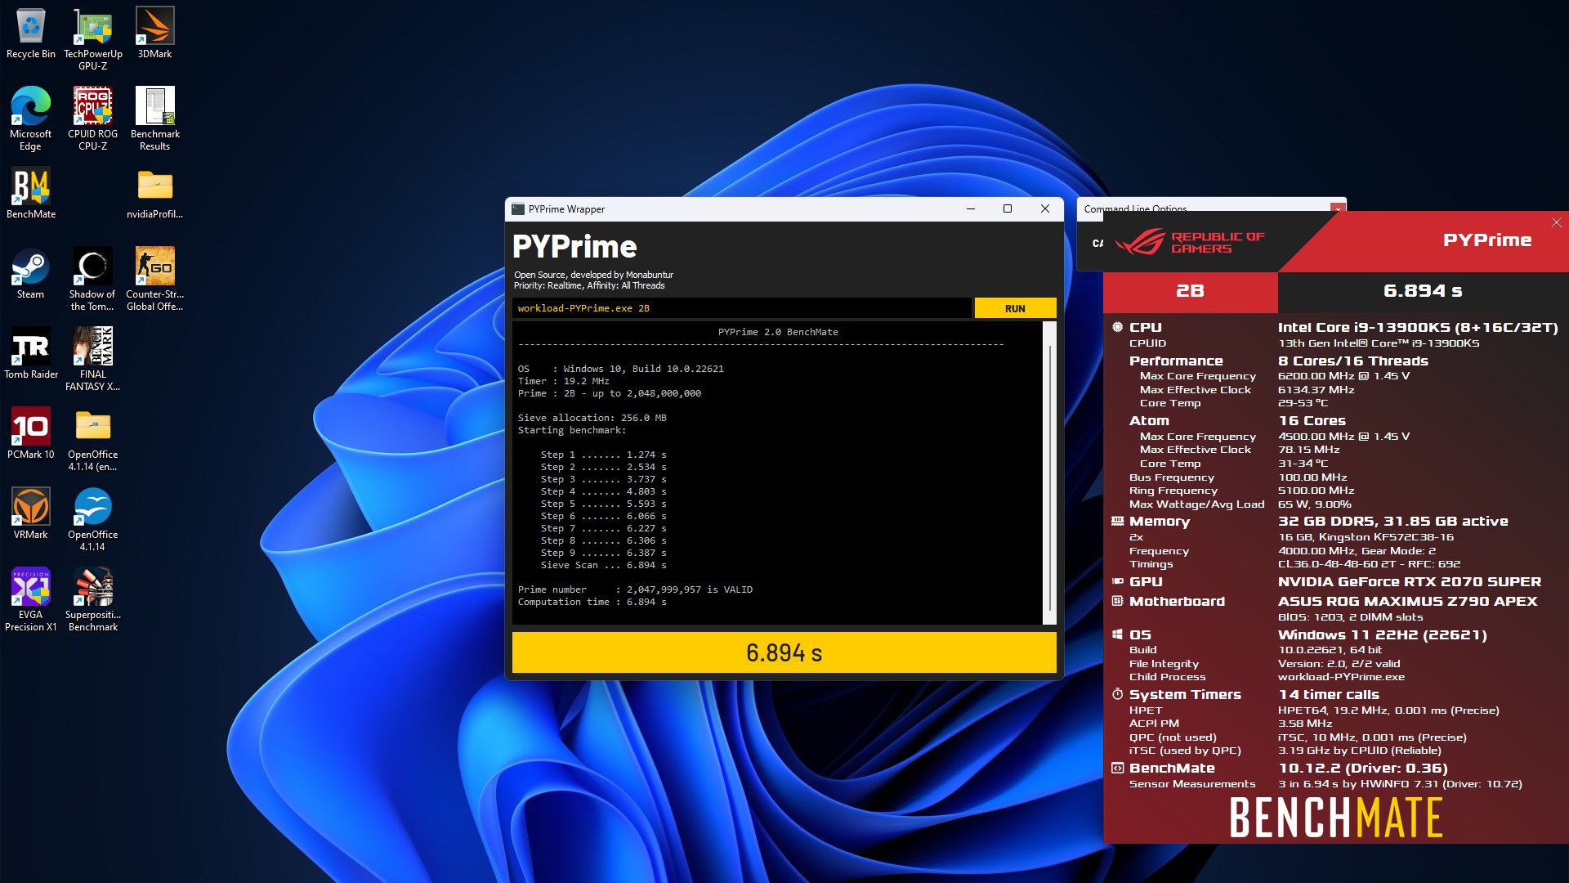Click the OS Windows icon in BenchMate
Image resolution: width=1569 pixels, height=883 pixels.
[x=1117, y=634]
